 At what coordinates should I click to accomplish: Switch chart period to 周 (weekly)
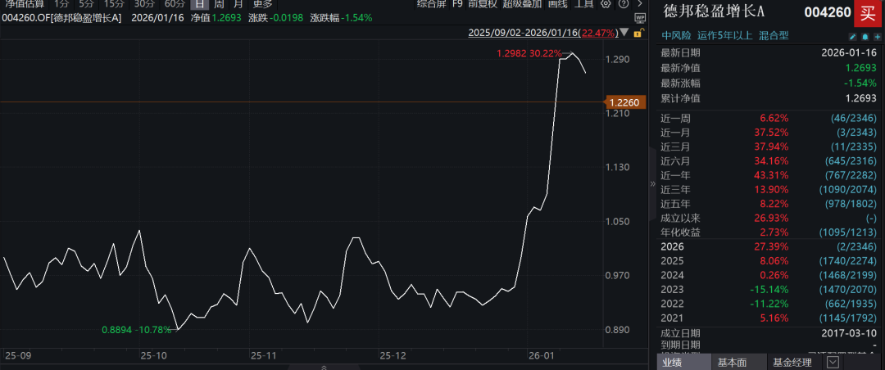click(x=219, y=4)
